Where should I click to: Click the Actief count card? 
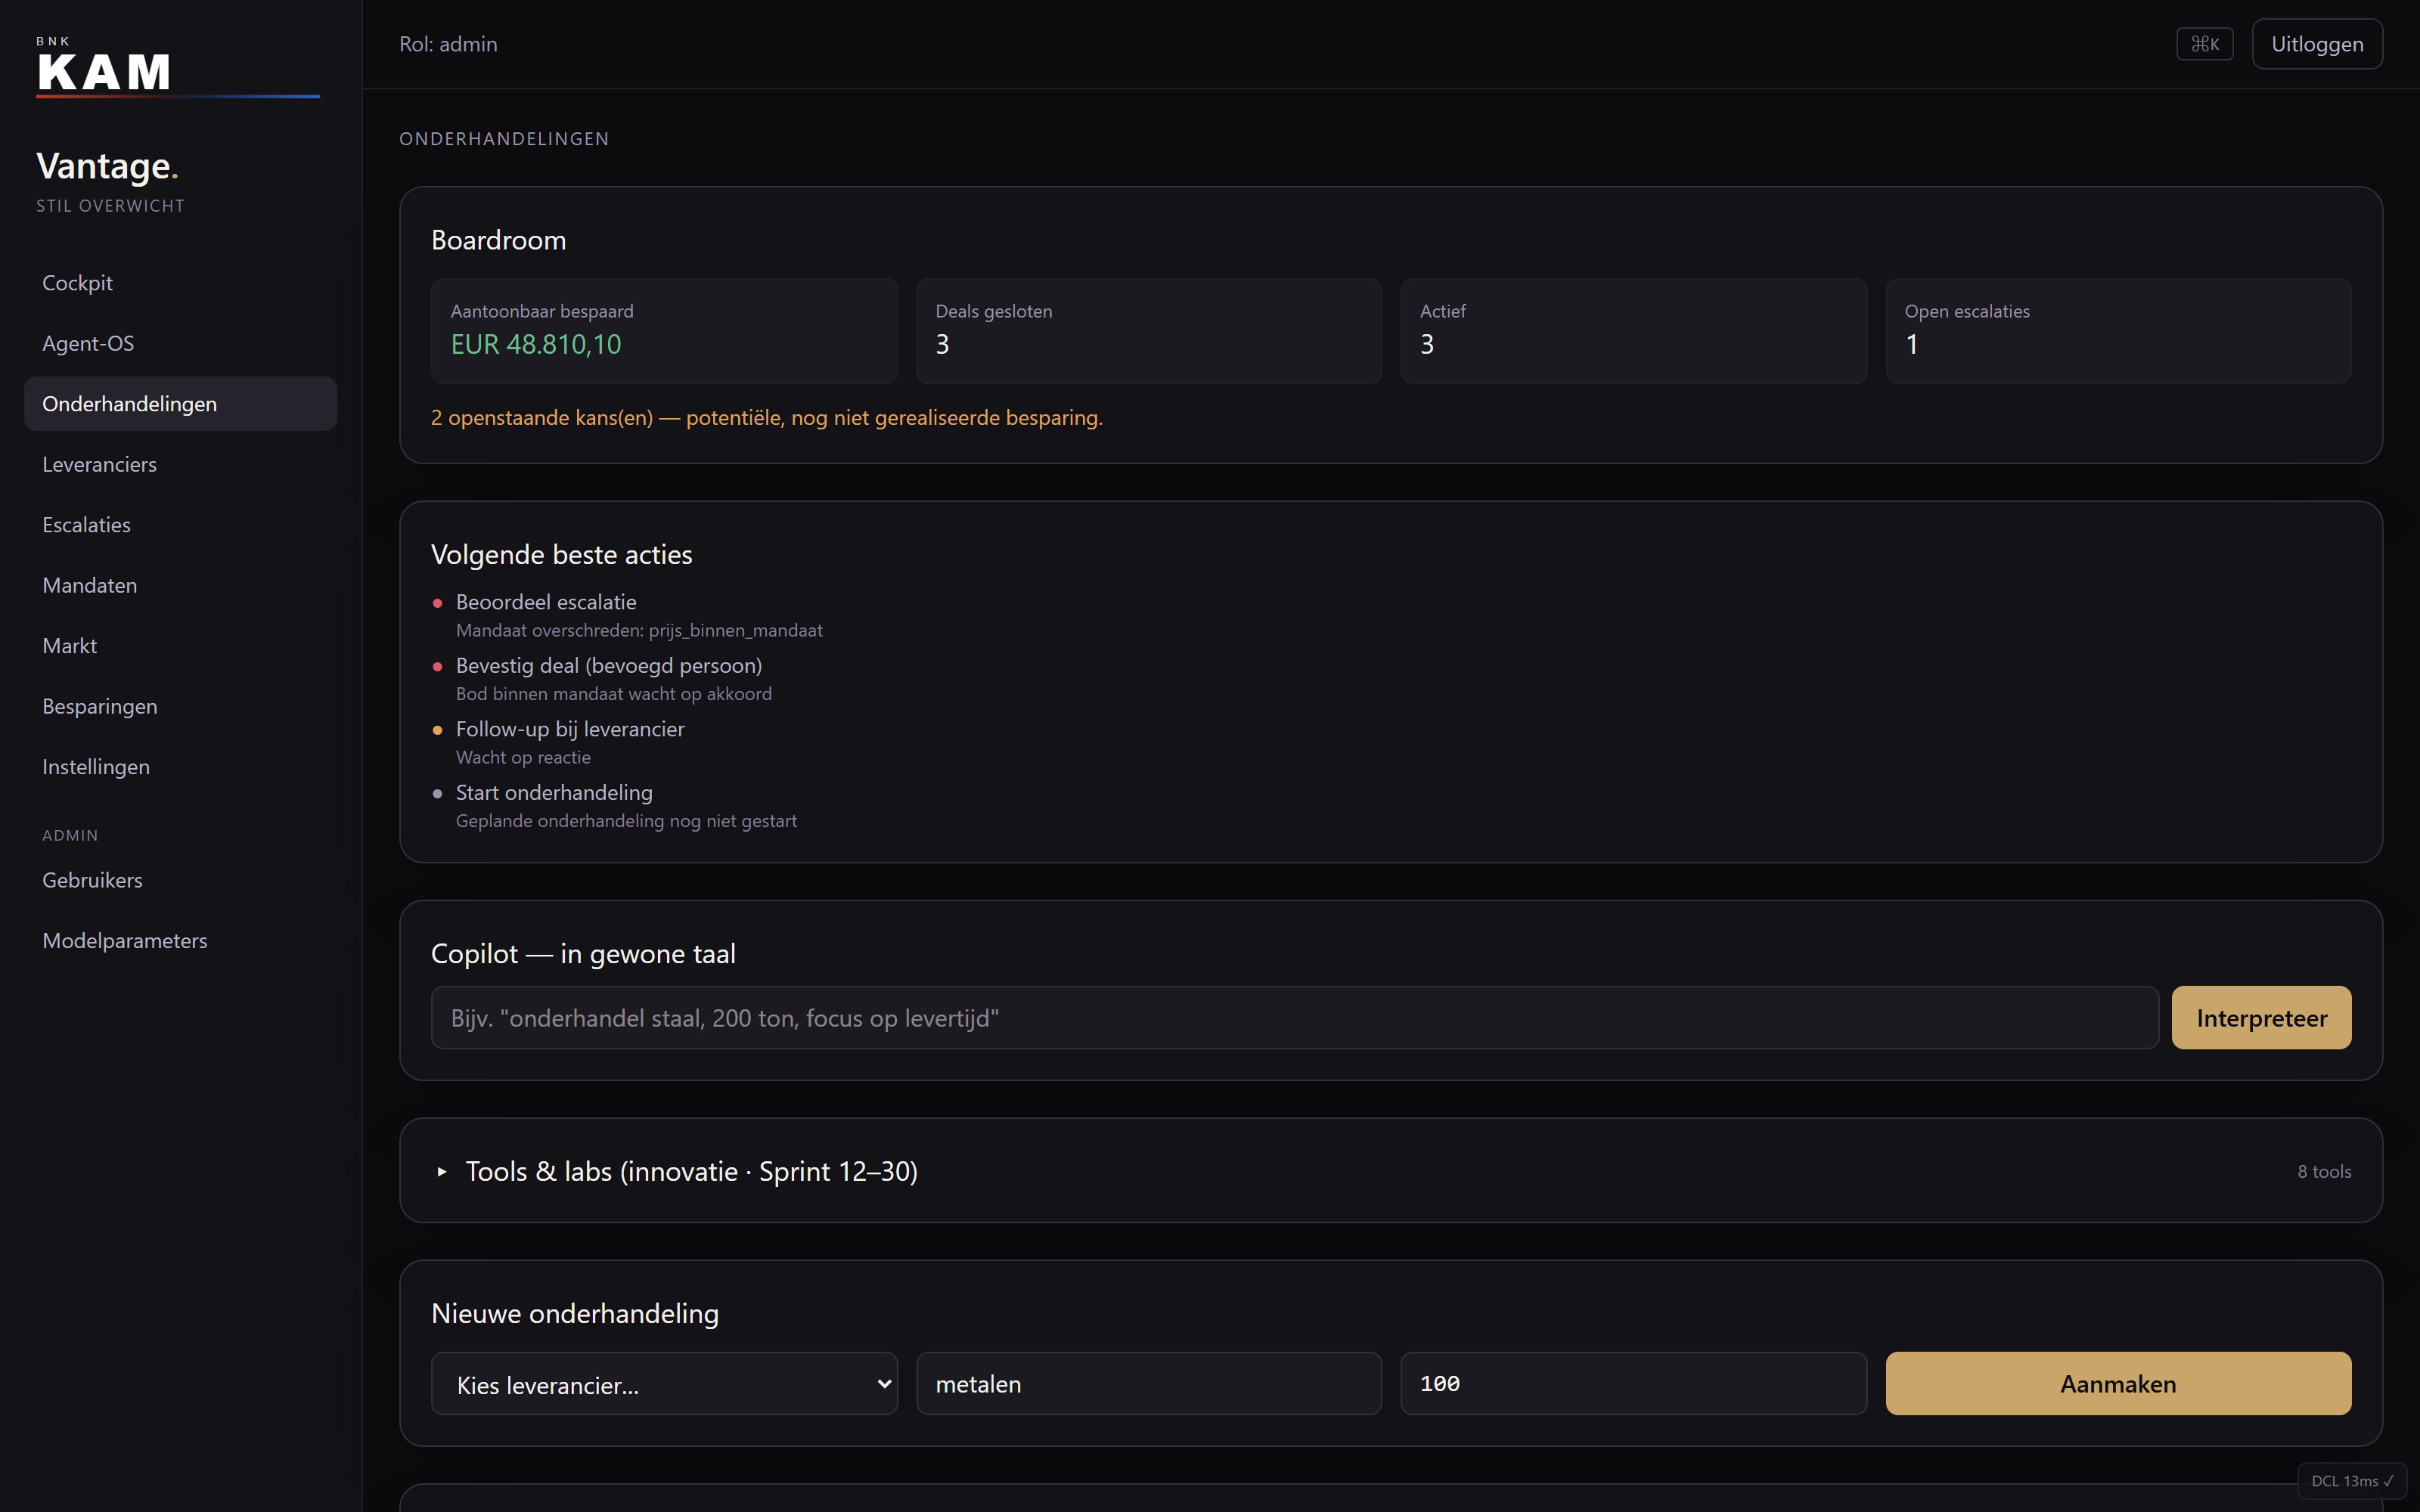[1633, 331]
